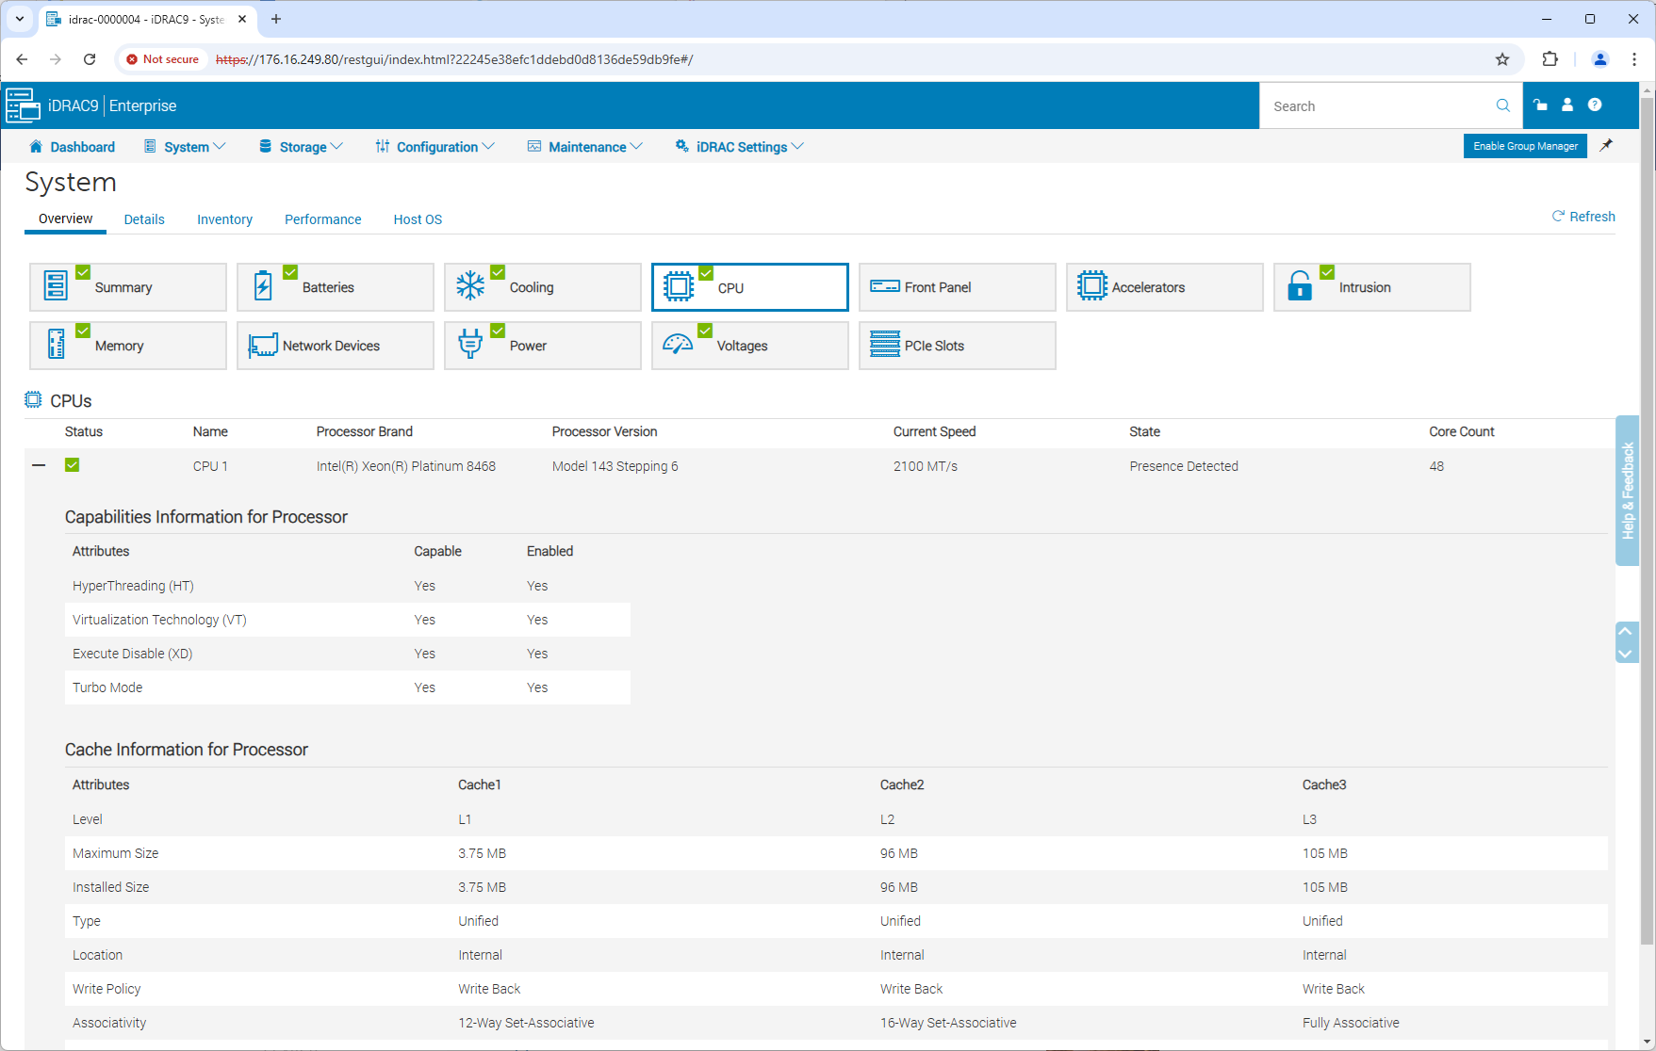Open the PCIe Slots tile

click(x=958, y=346)
